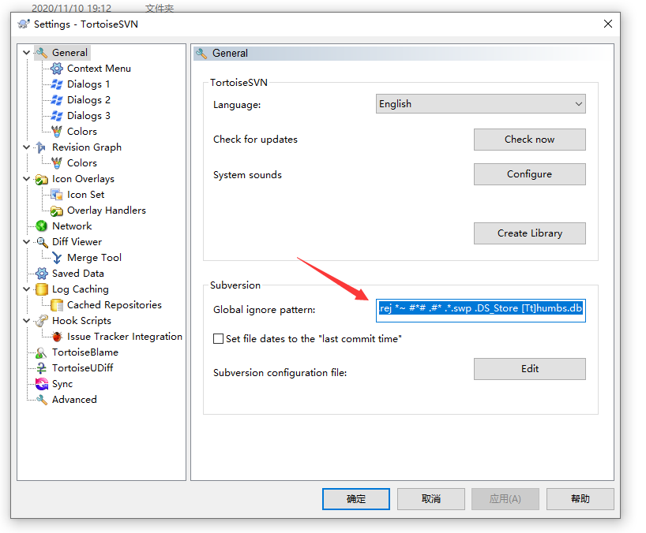Screen dimensions: 646x533
Task: Click Configure for system sounds
Action: [529, 174]
